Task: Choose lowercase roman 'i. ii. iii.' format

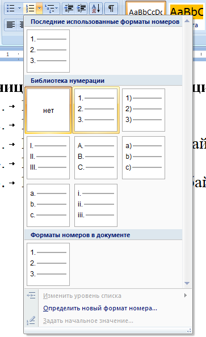Action: 96,205
